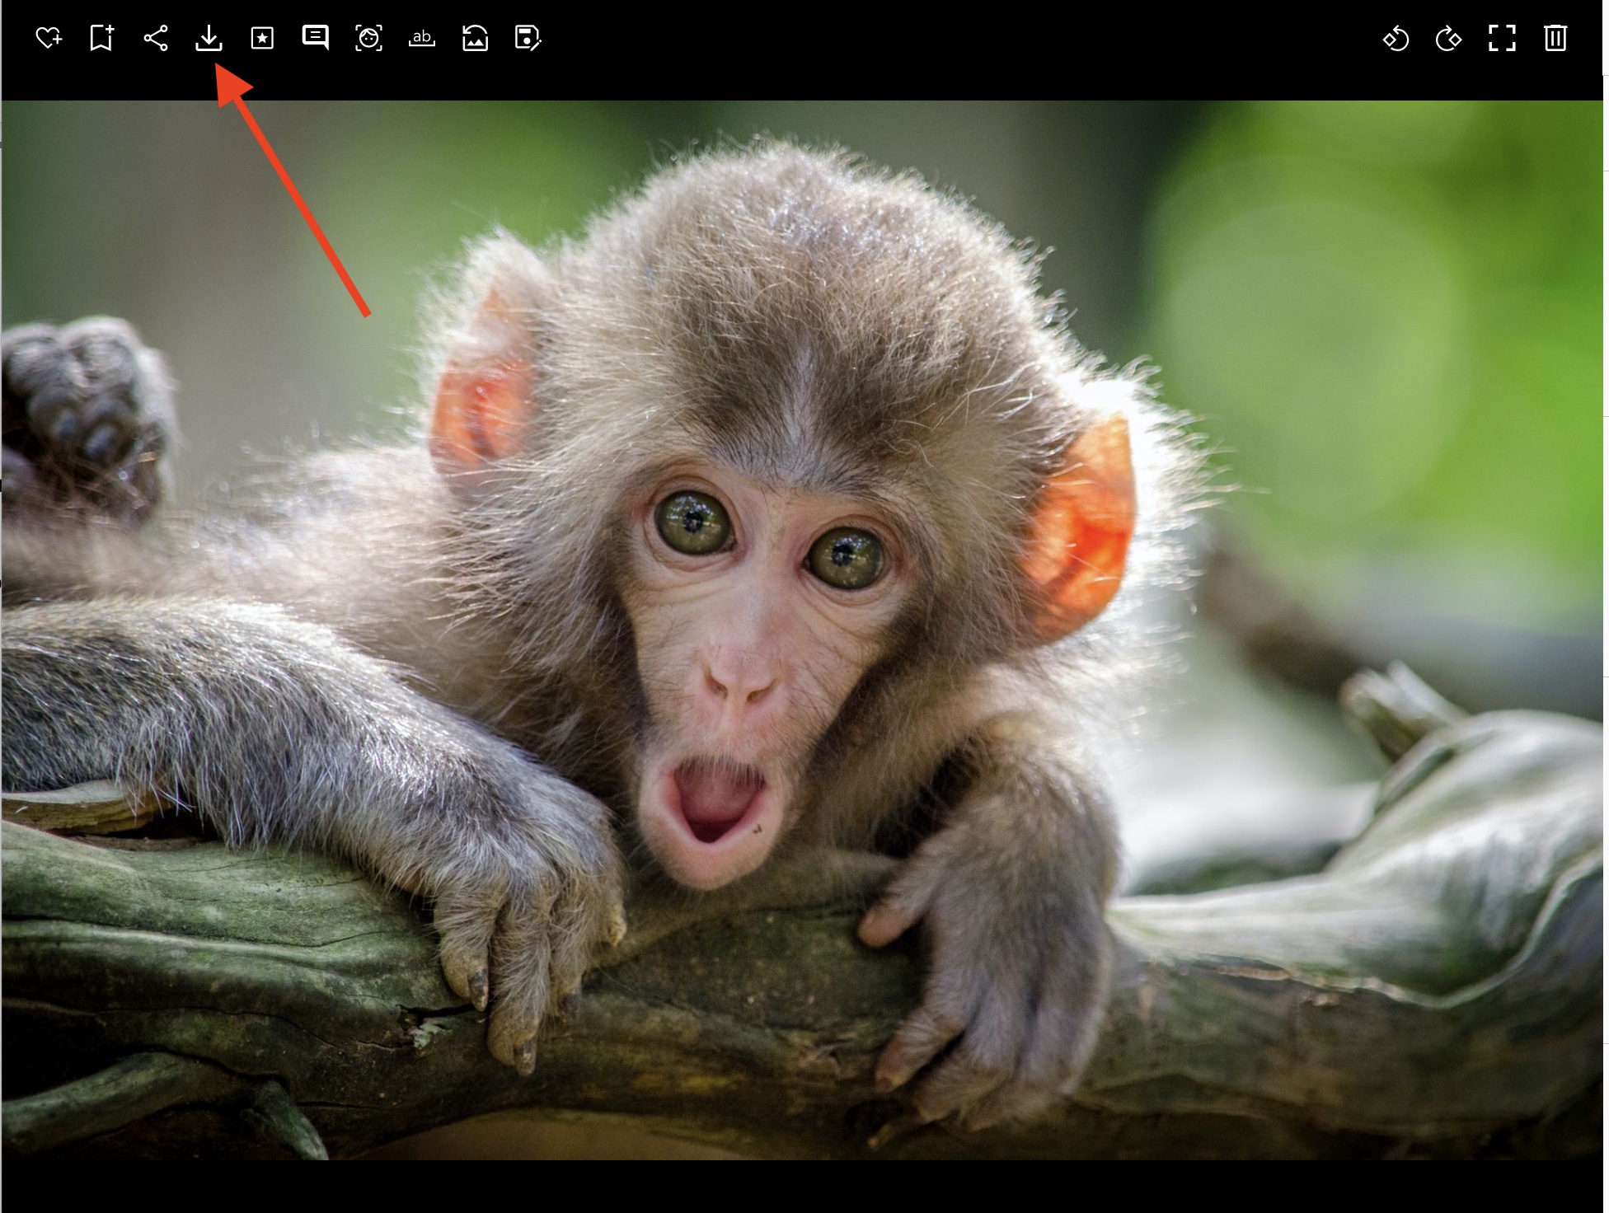Click the restore image icon
This screenshot has width=1609, height=1213.
coord(475,38)
